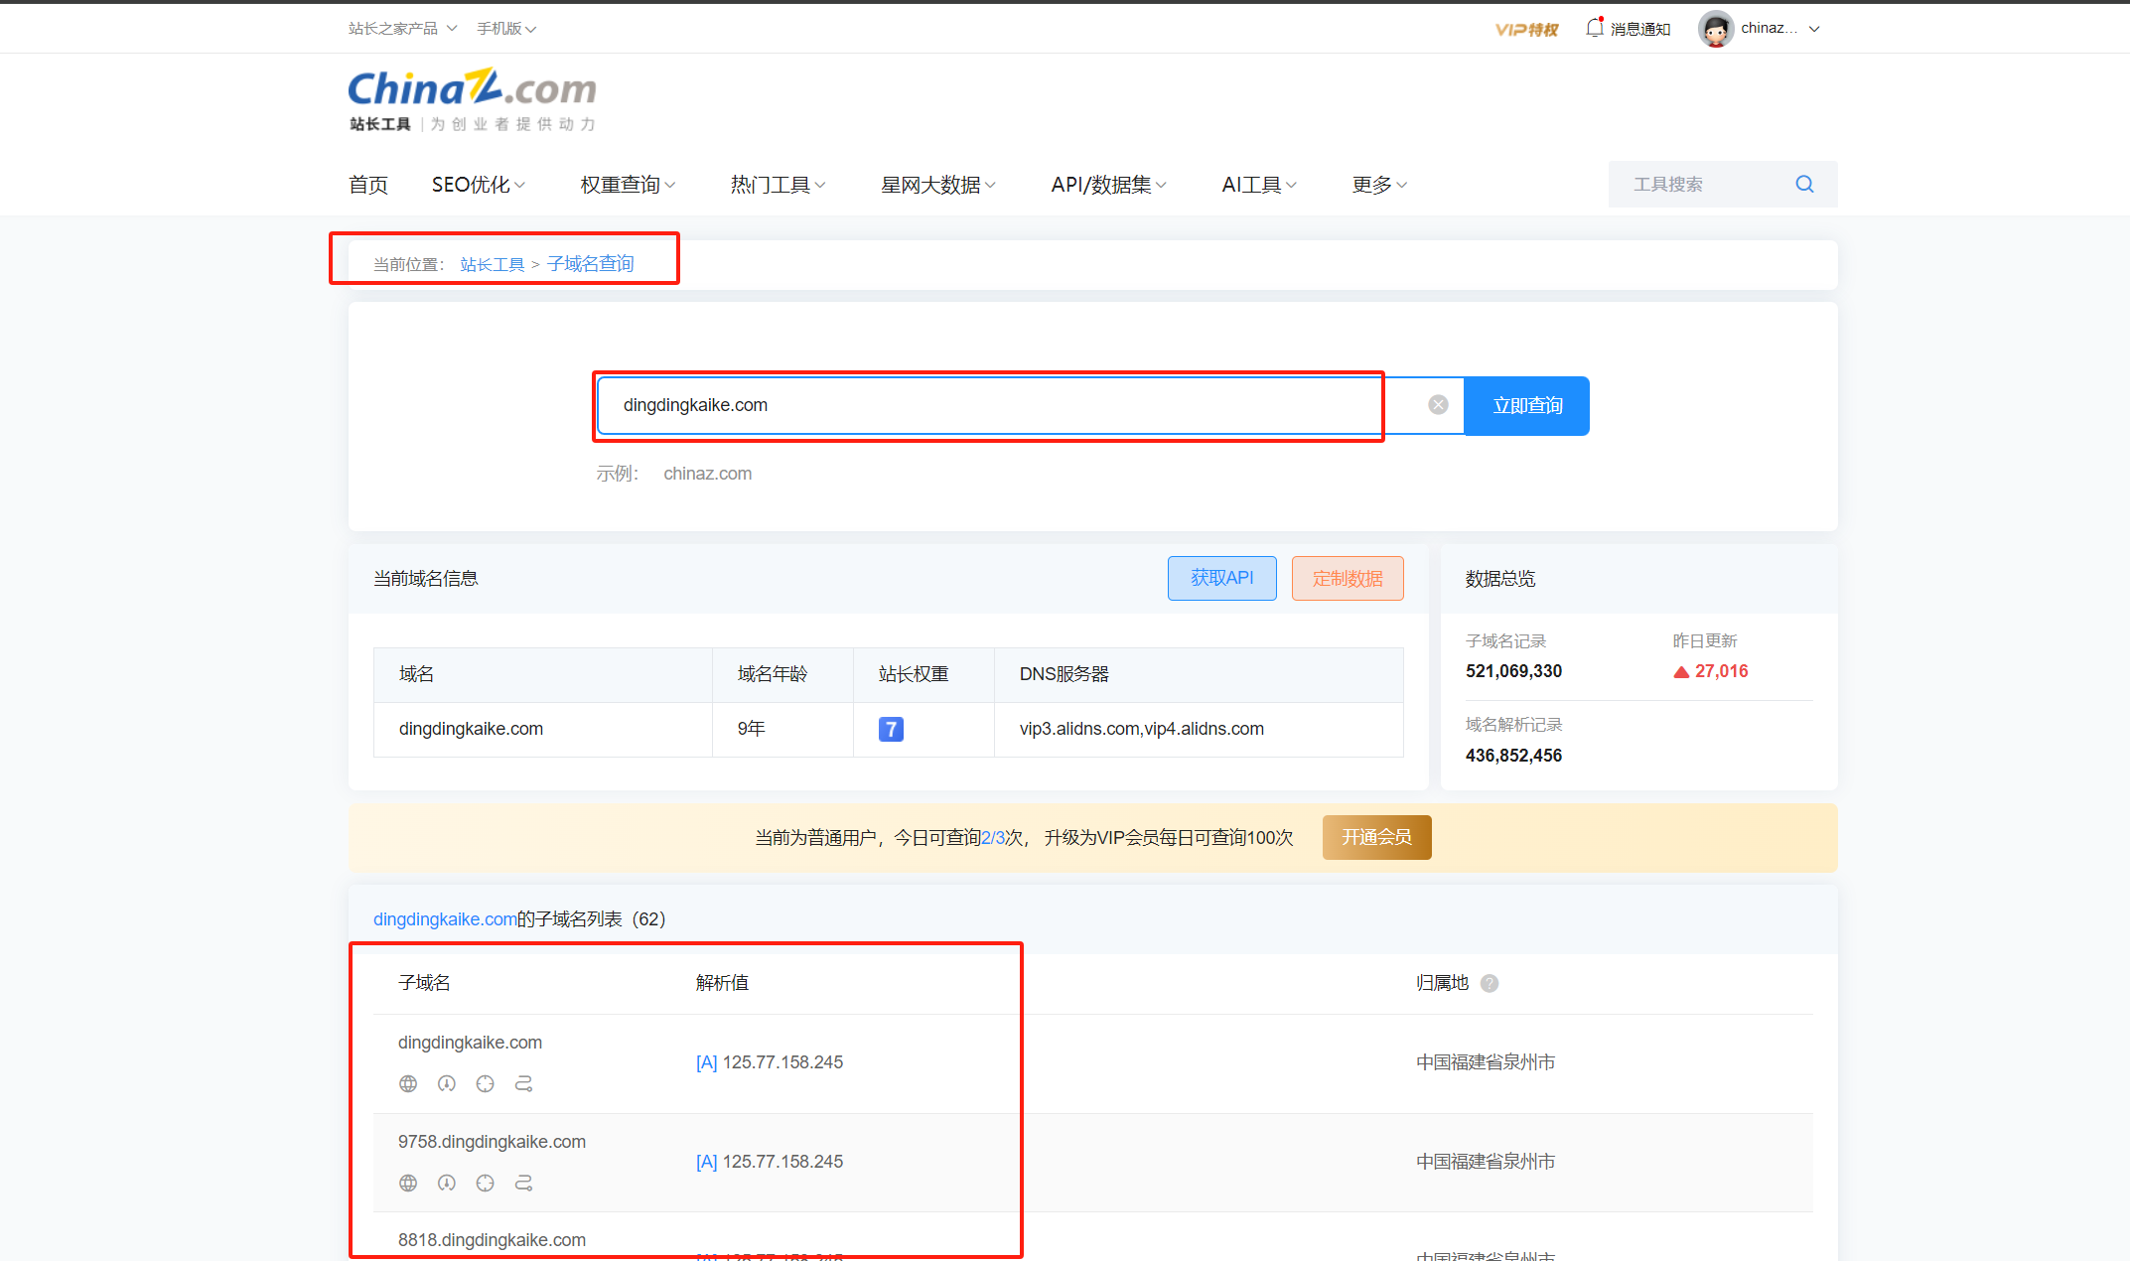Go to 首页 in navigation bar
Viewport: 2130px width, 1261px height.
[x=368, y=185]
